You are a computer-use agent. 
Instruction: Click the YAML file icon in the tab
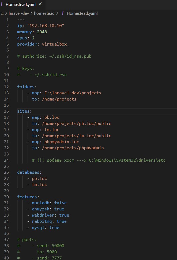[2, 4]
